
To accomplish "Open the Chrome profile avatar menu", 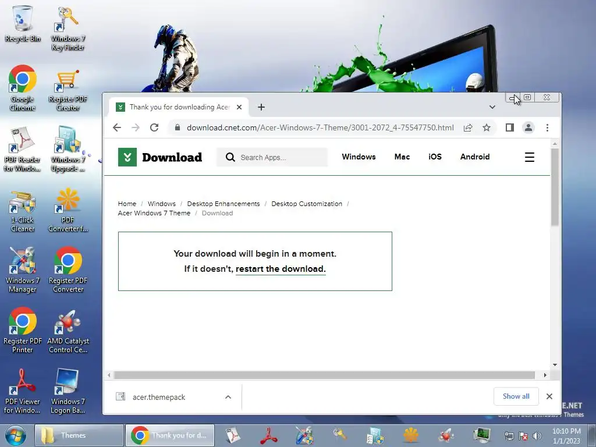I will coord(528,127).
